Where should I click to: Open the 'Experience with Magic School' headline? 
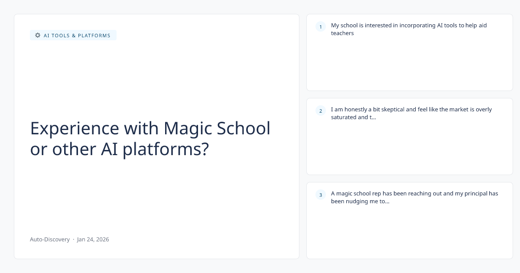click(150, 128)
